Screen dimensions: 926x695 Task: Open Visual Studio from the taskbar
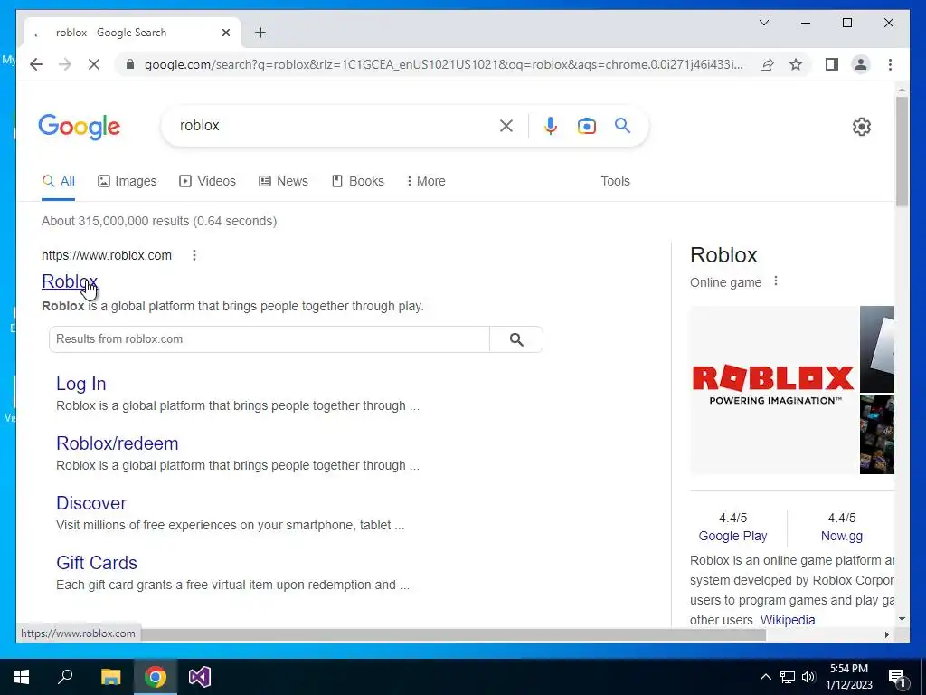coord(200,677)
